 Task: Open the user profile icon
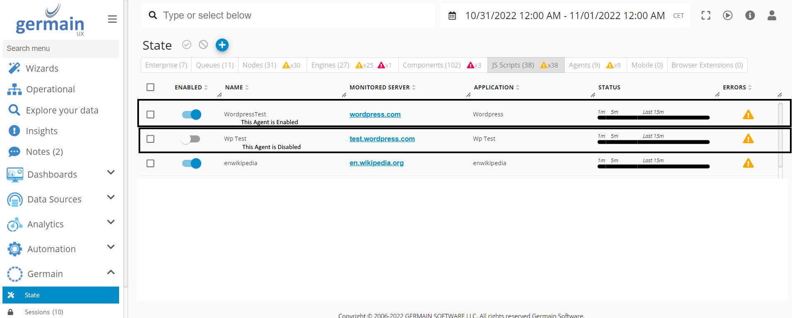click(772, 15)
